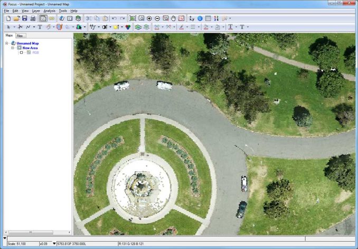Click the Copy icon in the toolbar
The height and width of the screenshot is (249, 358).
point(97,19)
